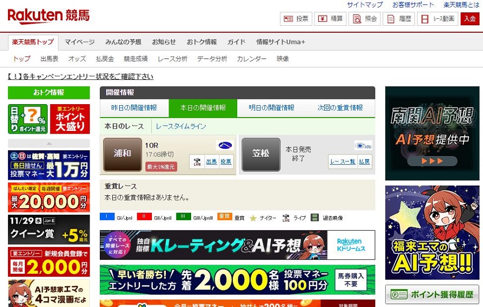483x307 pixels.
Task: Open the みんなの予想 tab
Action: [123, 42]
